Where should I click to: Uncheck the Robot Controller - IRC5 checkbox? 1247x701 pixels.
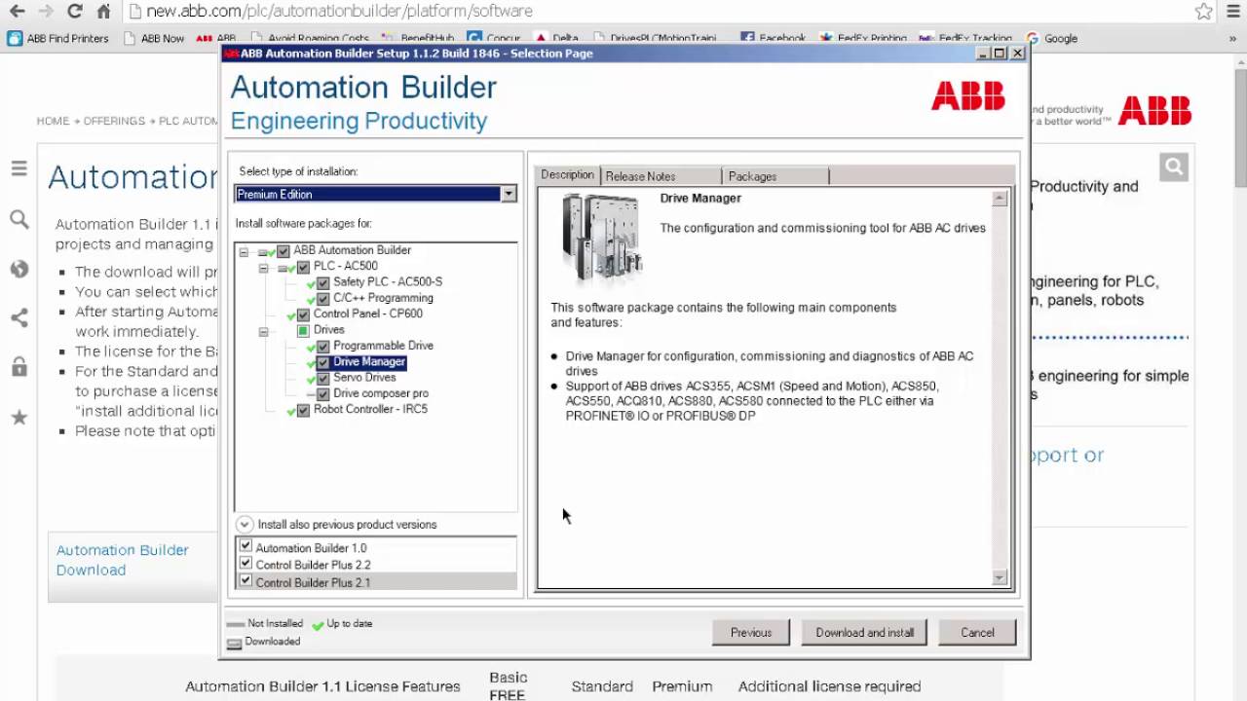point(303,410)
